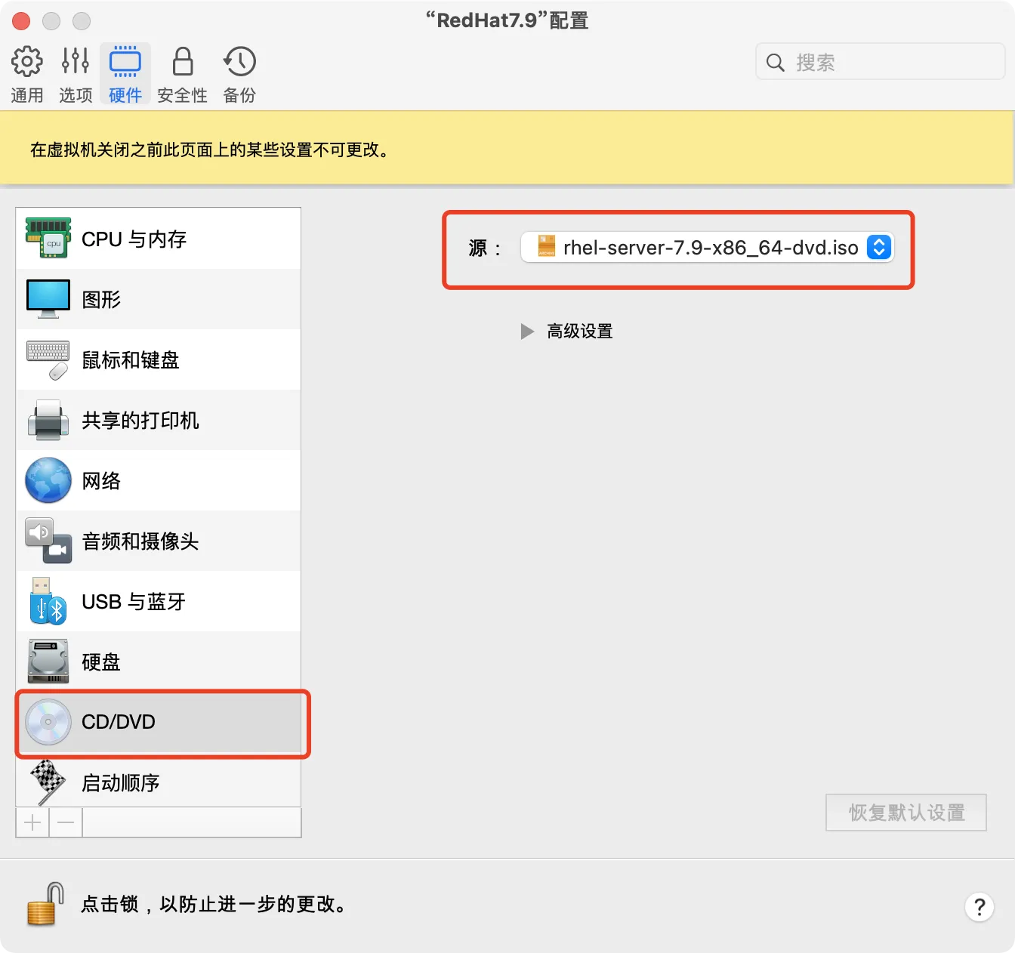Select the USB 与蓝牙 icon
Screen dimensions: 1015x953
pyautogui.click(x=48, y=601)
